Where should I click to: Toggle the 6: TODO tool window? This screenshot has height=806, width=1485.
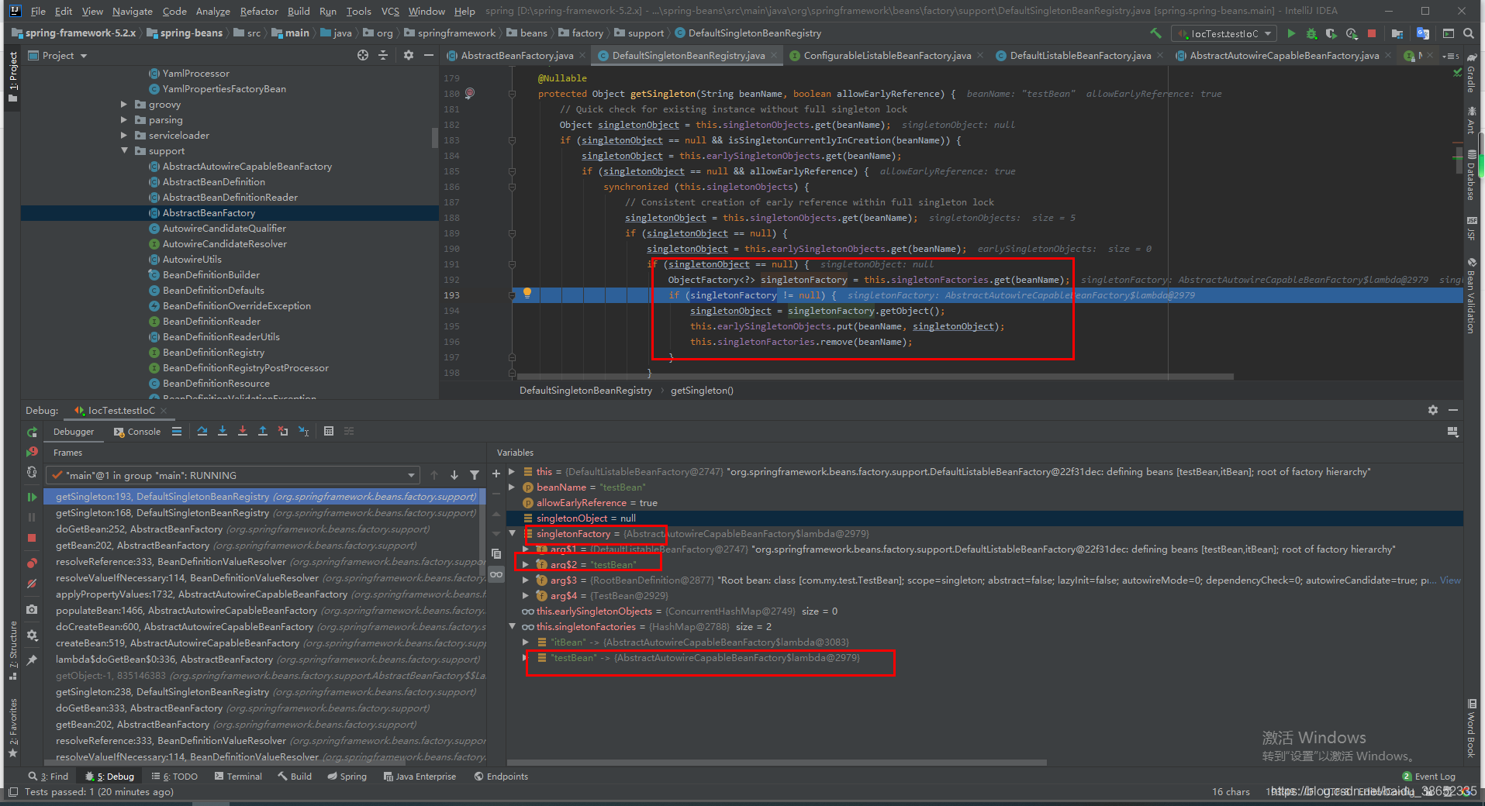(175, 776)
